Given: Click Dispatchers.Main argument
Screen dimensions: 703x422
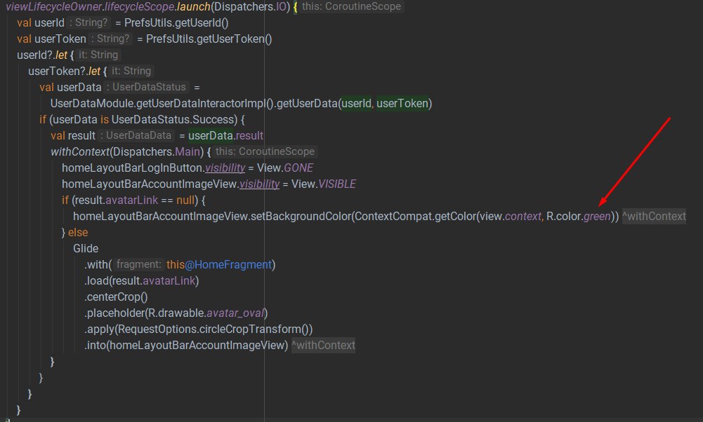Looking at the screenshot, I should pos(157,151).
